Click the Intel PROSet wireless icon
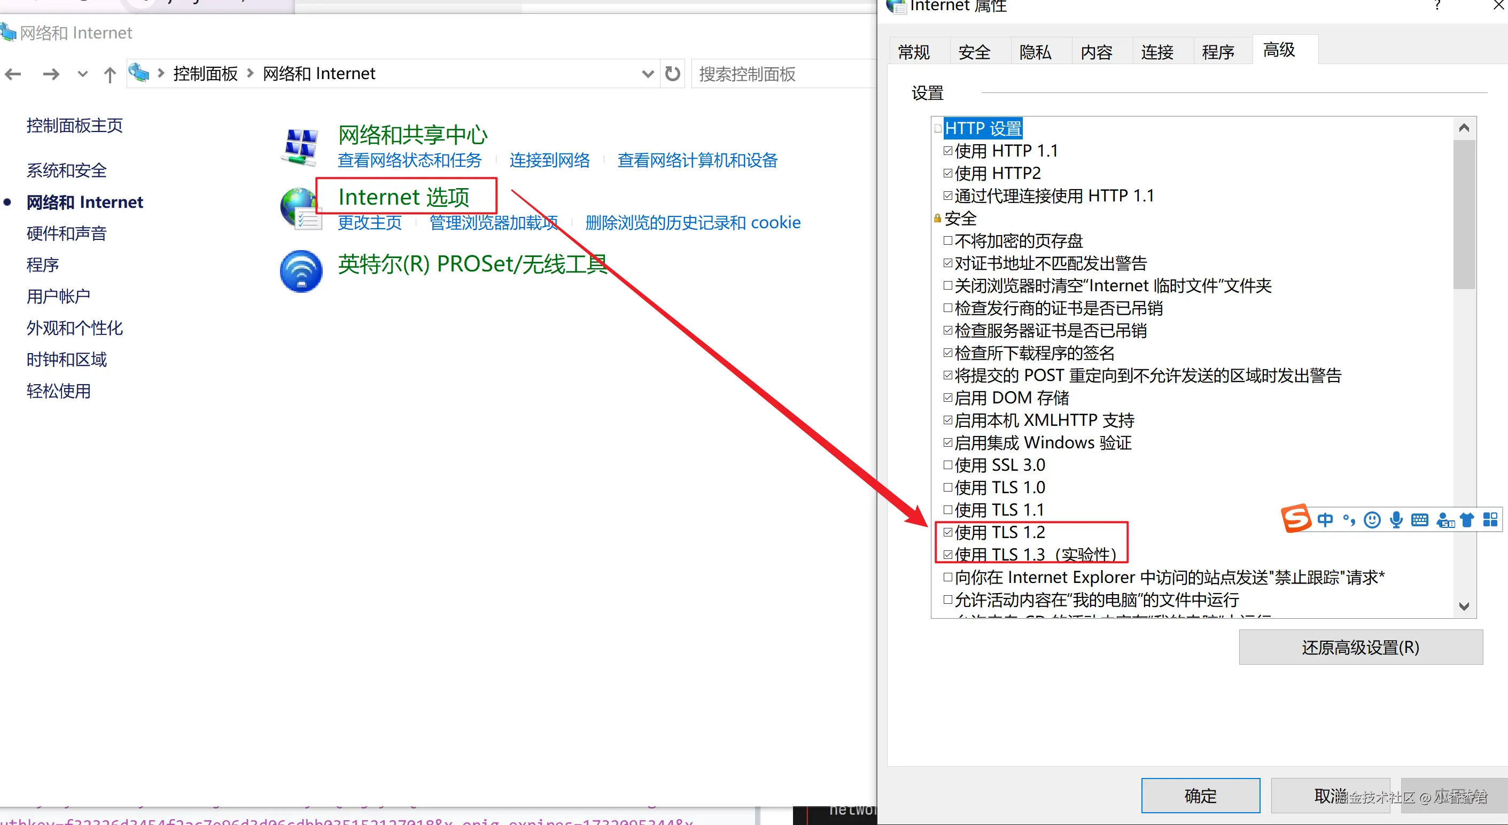 tap(301, 271)
